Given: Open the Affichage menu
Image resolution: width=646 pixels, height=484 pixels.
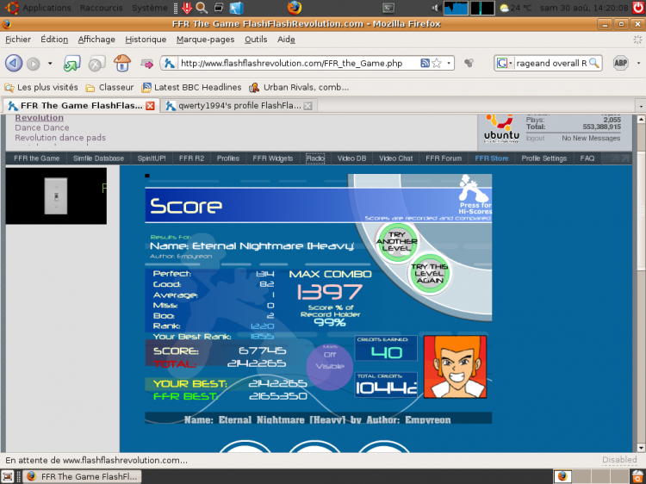Looking at the screenshot, I should (x=96, y=40).
